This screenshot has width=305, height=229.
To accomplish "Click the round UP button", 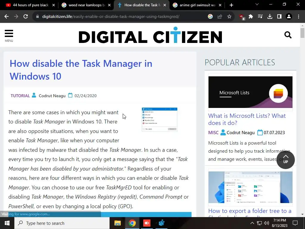I will [x=286, y=160].
